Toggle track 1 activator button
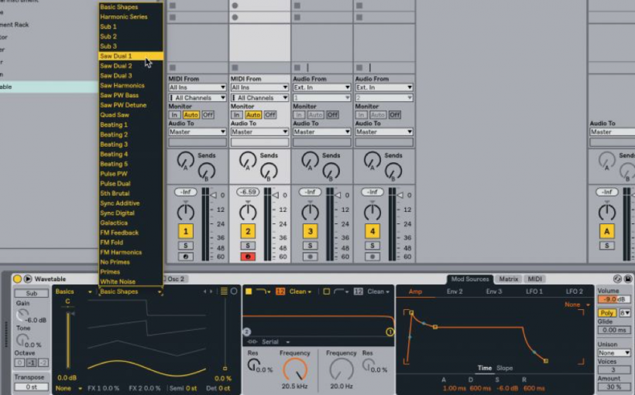635x395 pixels. click(186, 231)
